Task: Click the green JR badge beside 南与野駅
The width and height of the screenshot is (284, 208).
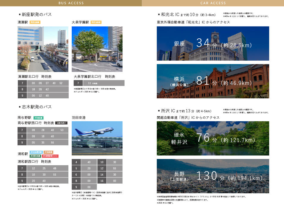Action: (x=39, y=118)
